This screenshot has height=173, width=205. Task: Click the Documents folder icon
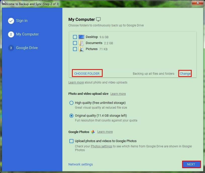81,43
